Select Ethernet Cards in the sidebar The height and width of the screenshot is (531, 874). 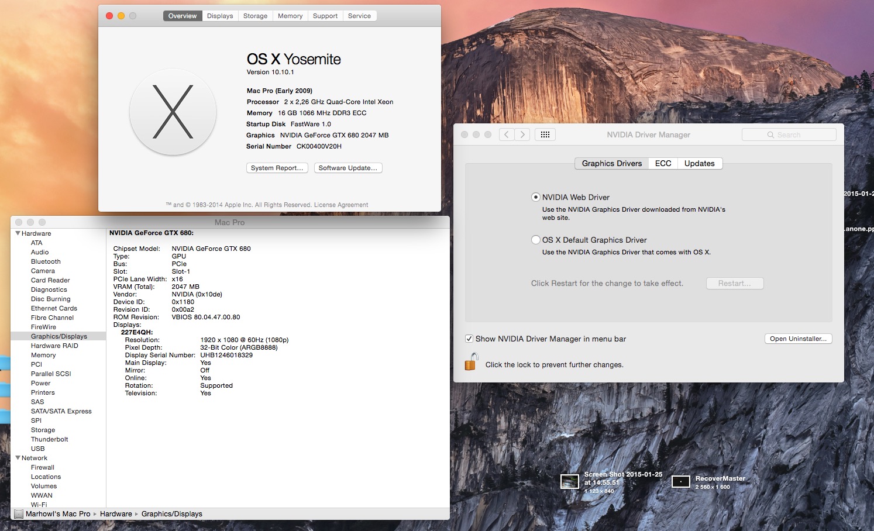(x=54, y=308)
